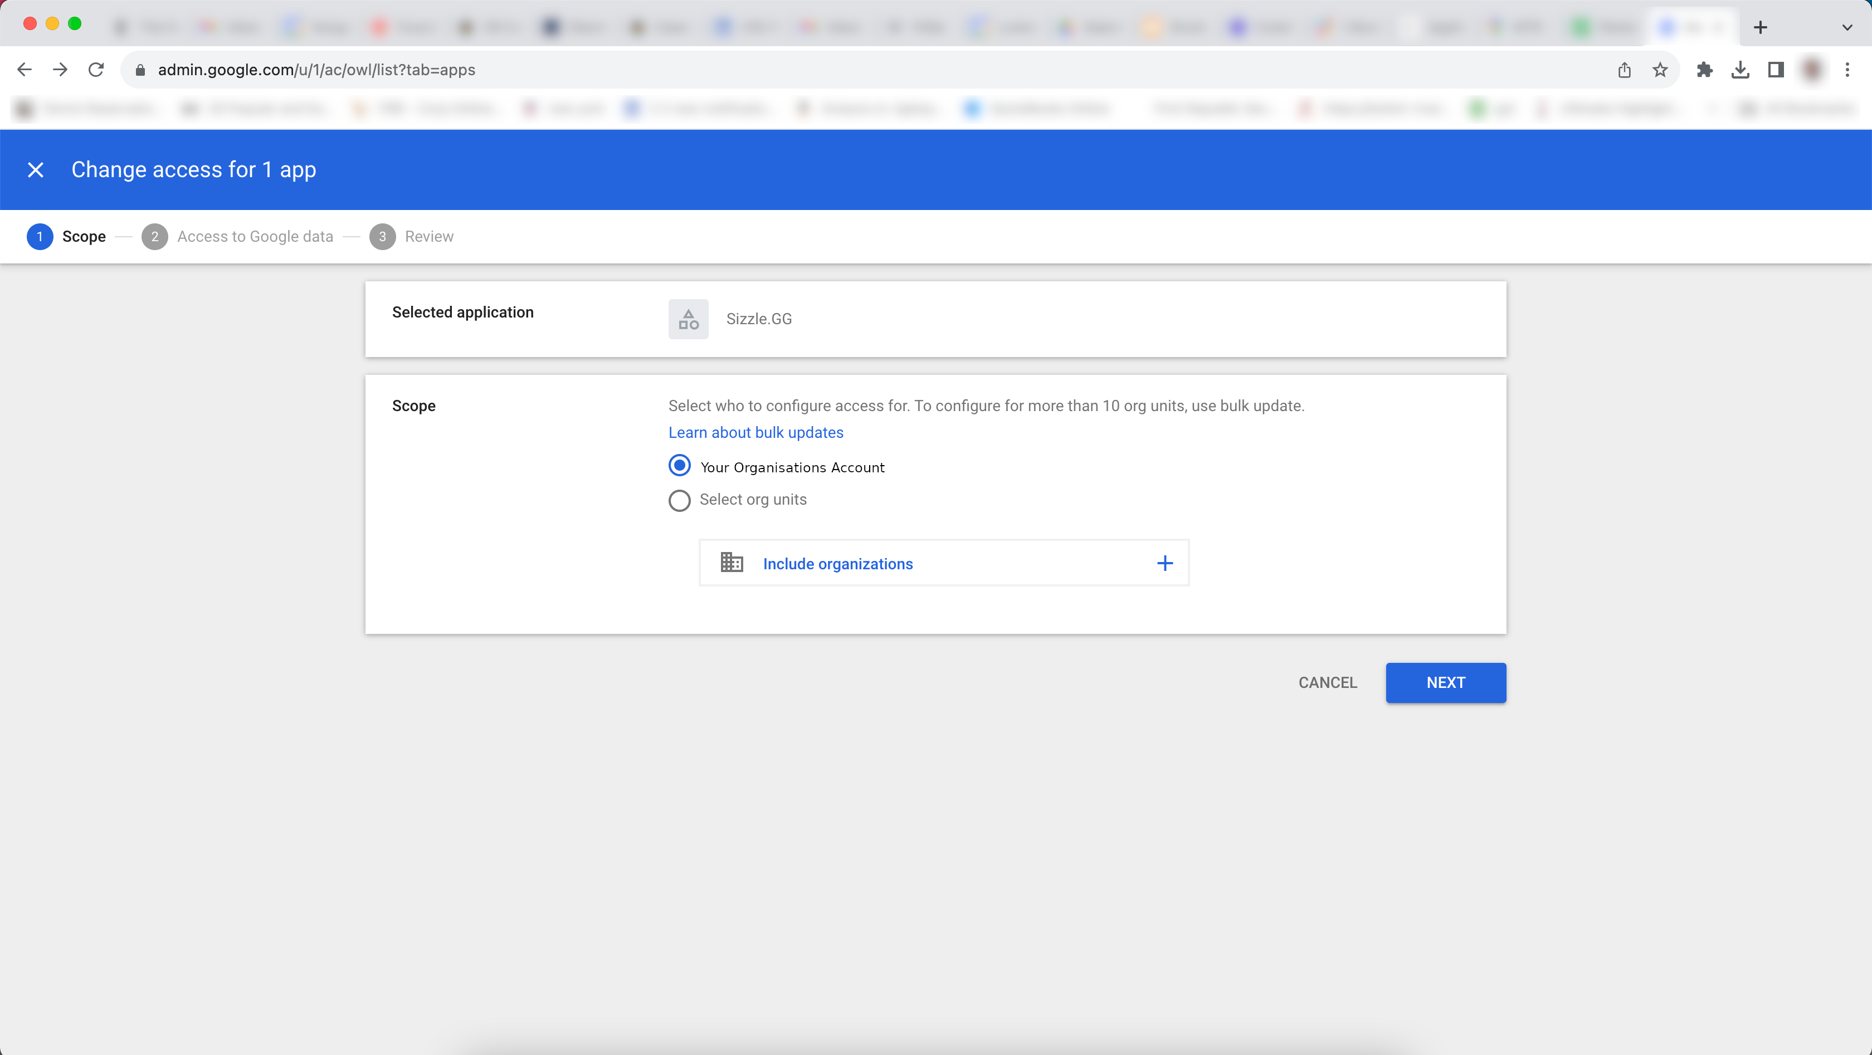Bookmark the page via the star icon

[1660, 70]
